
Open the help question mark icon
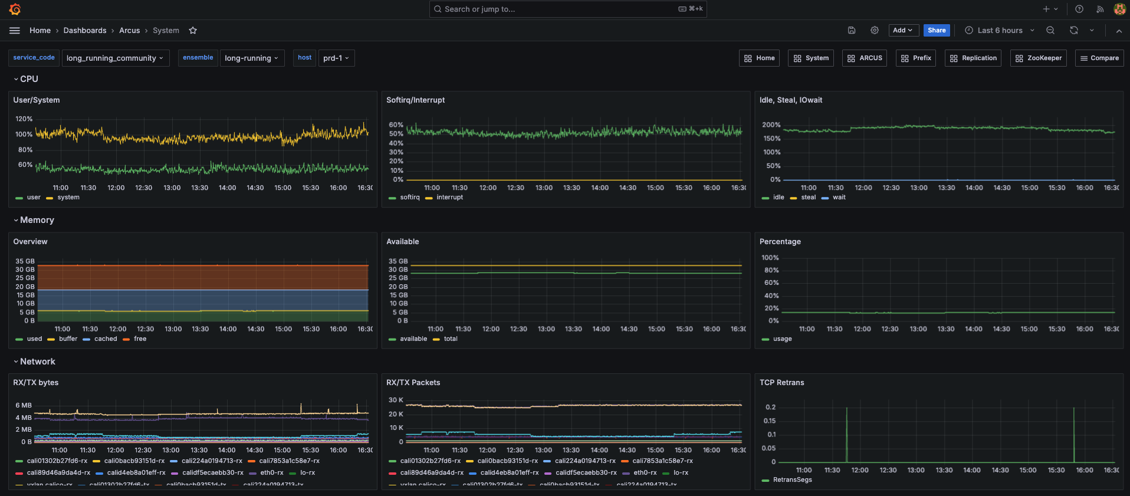click(1079, 9)
